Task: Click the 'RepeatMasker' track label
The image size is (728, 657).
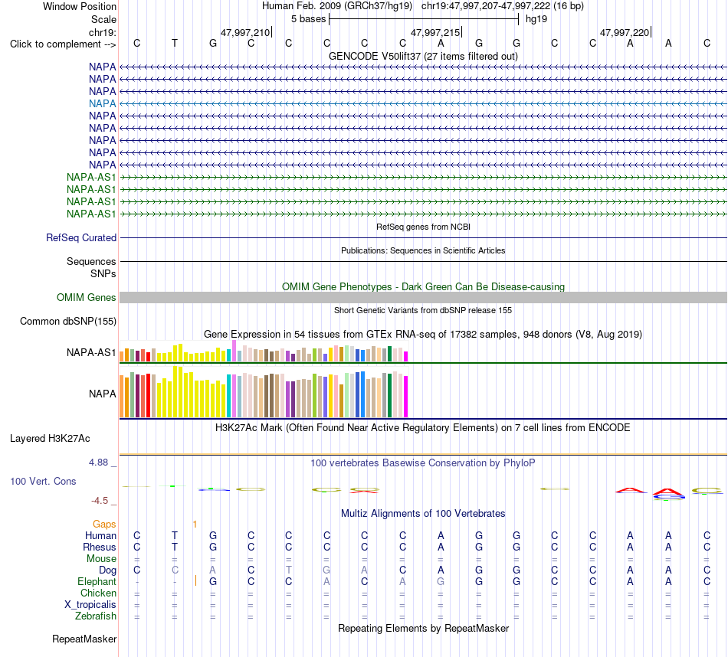Action: point(84,639)
